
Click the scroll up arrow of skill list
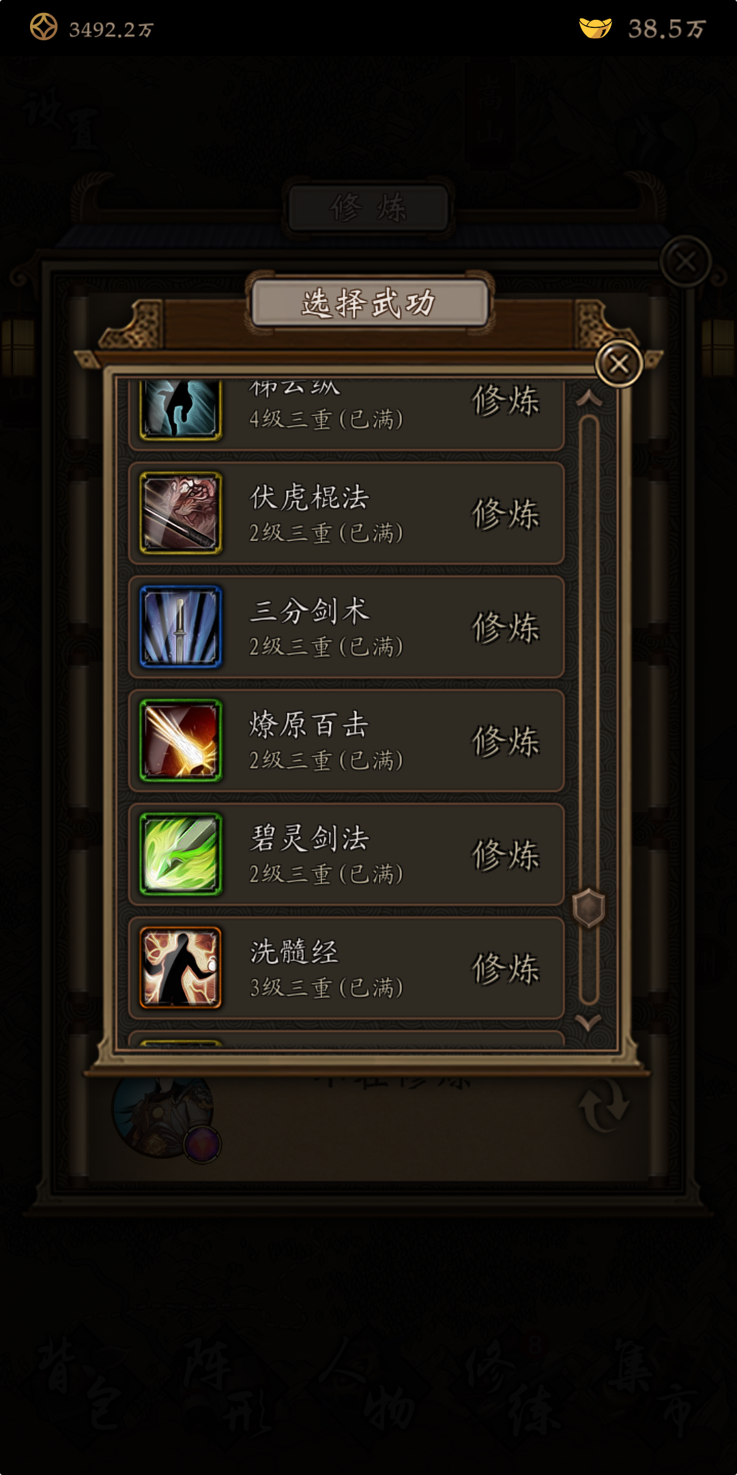click(589, 398)
